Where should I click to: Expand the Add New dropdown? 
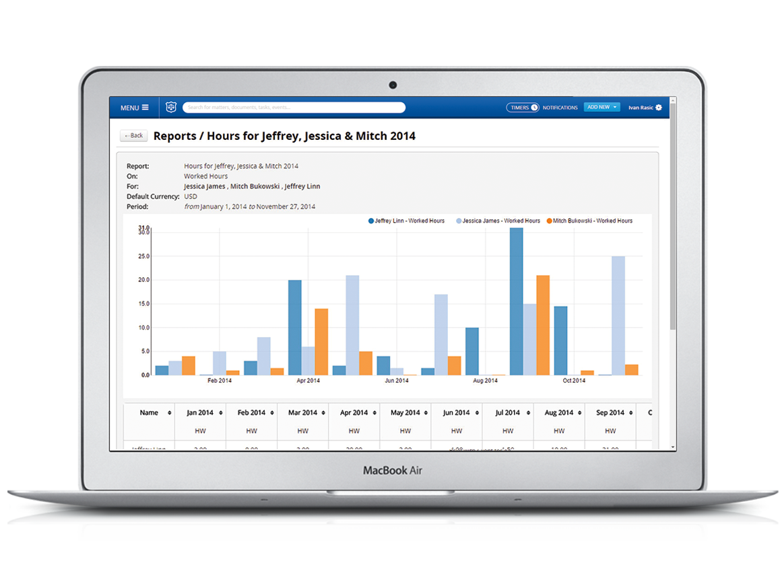601,107
